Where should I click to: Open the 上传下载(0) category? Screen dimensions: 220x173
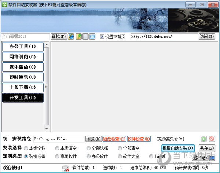[23, 87]
